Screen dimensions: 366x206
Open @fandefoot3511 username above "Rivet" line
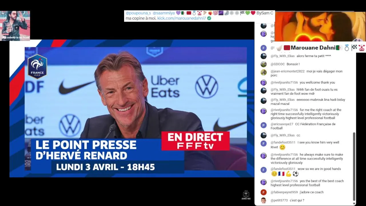point(283,142)
